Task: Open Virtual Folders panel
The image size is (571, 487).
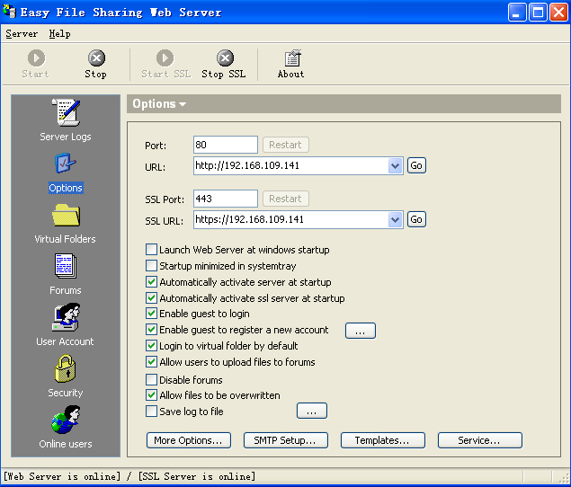Action: (66, 216)
